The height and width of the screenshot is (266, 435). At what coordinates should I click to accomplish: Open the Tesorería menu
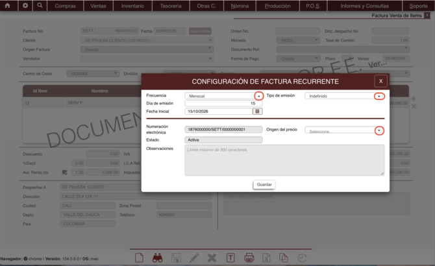pos(171,6)
